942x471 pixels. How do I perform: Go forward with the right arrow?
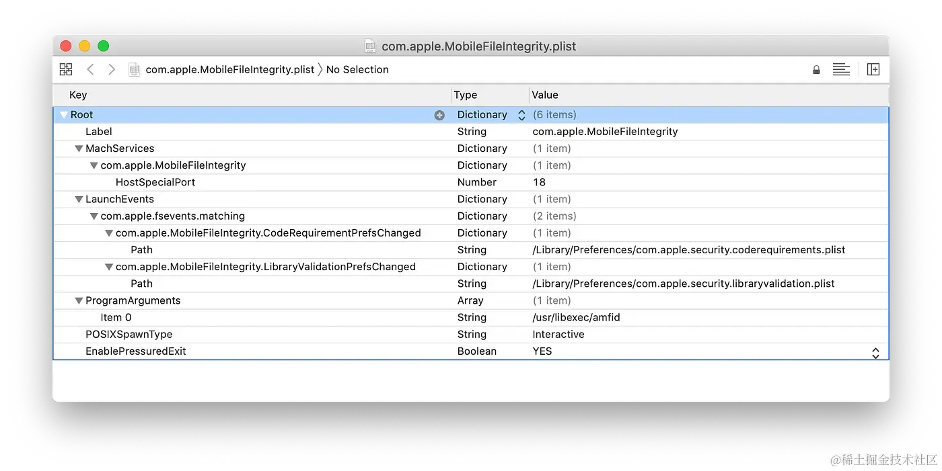click(112, 69)
